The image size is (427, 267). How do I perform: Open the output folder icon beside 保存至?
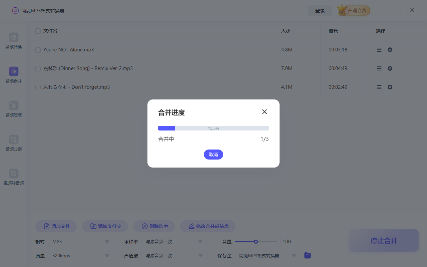[308, 256]
